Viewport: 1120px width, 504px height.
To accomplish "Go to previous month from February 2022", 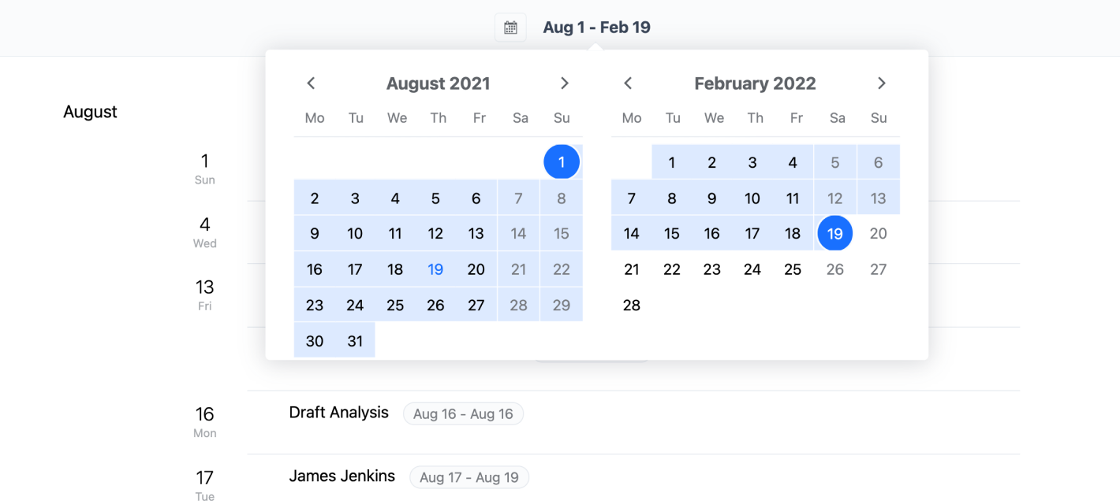I will (629, 83).
